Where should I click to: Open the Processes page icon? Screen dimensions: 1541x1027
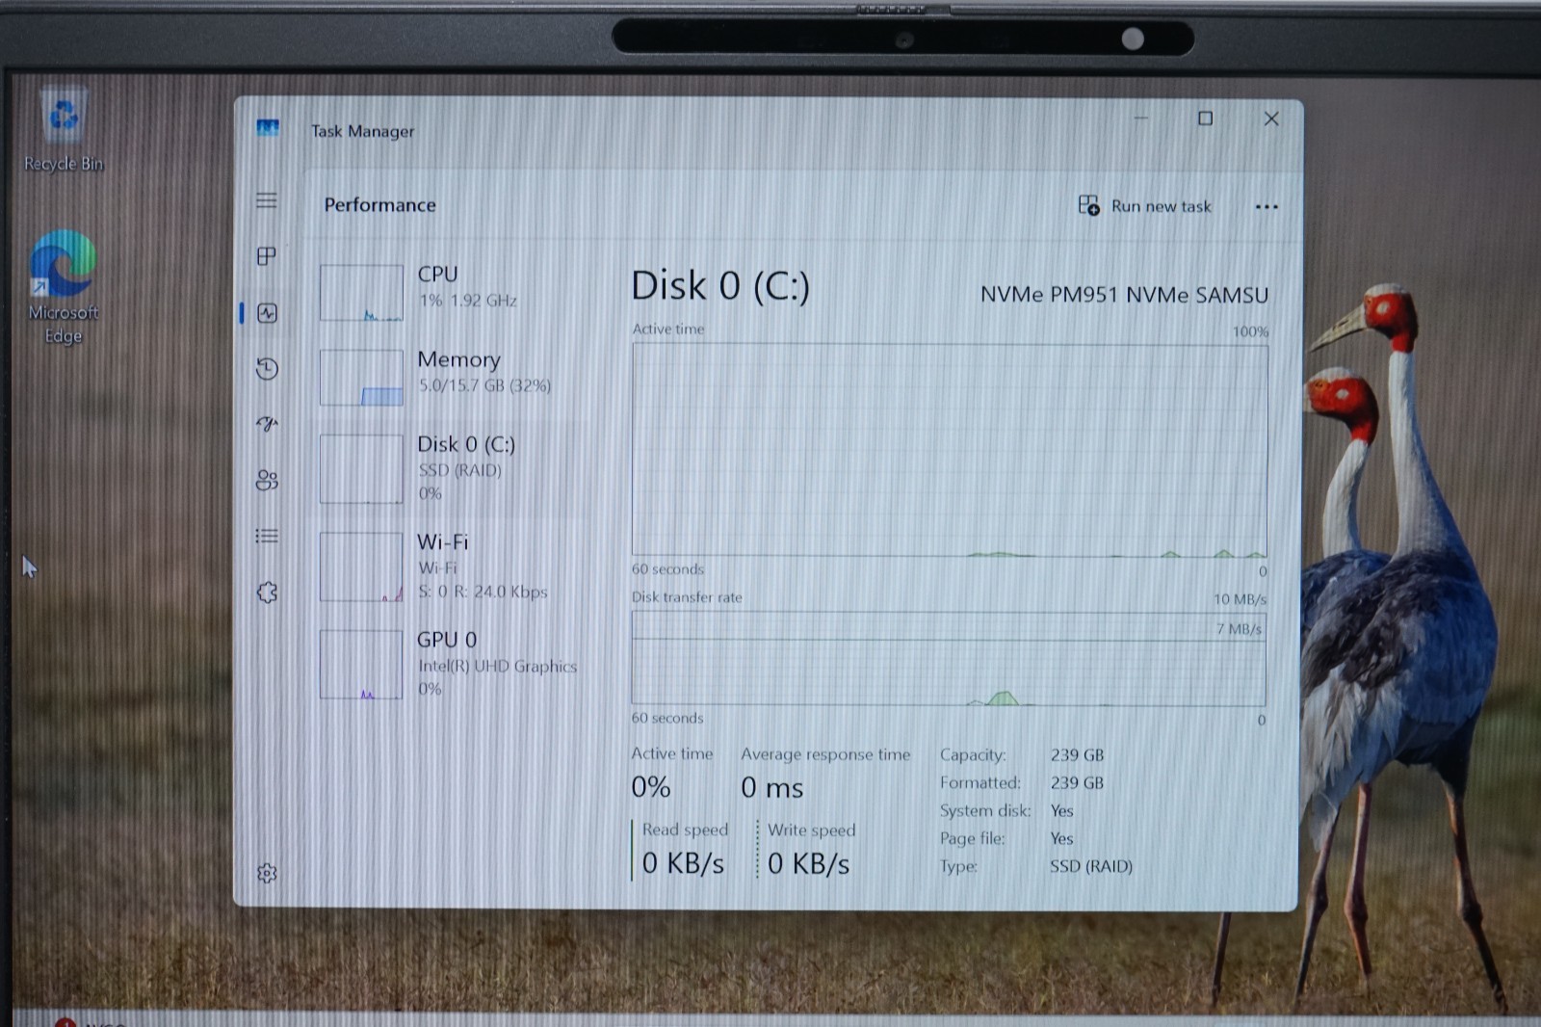tap(267, 255)
